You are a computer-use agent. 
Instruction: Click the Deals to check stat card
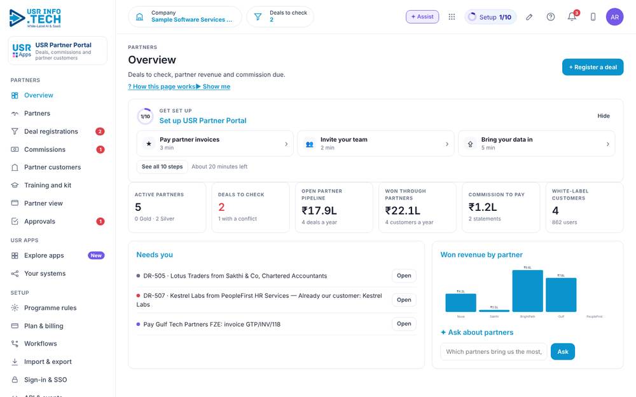click(251, 208)
